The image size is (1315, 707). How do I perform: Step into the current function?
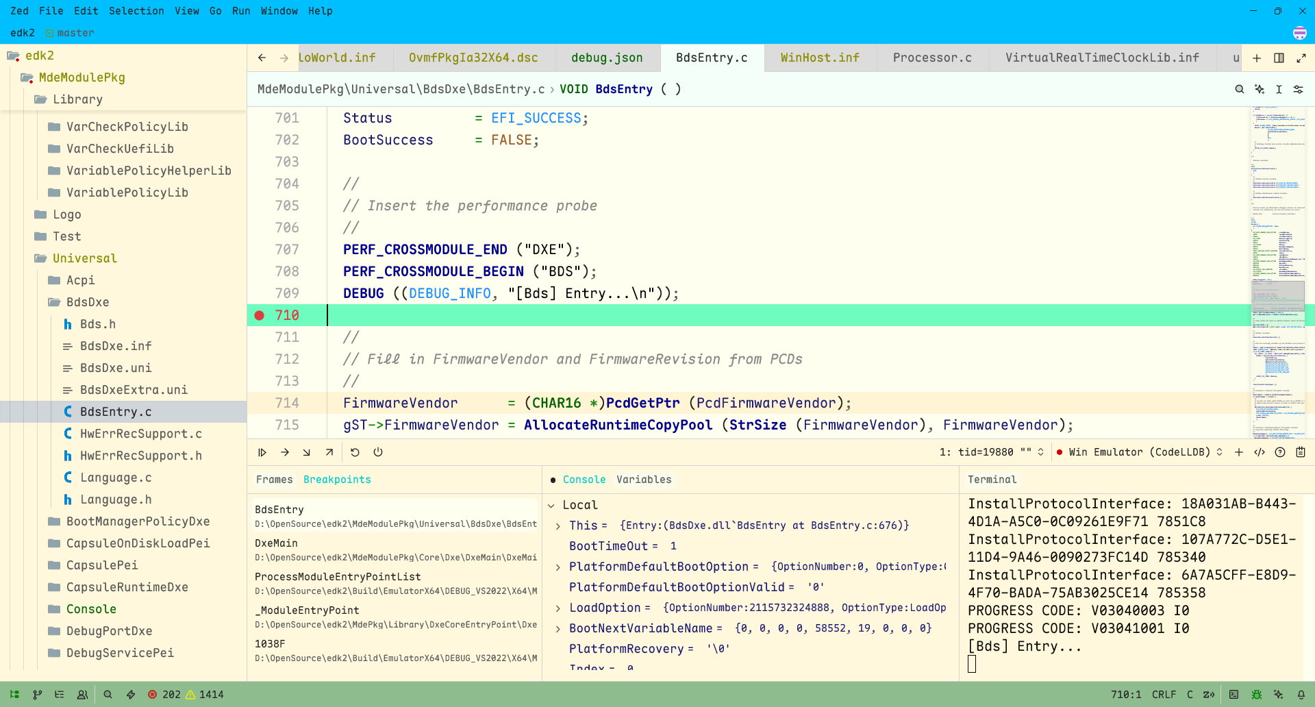tap(307, 452)
